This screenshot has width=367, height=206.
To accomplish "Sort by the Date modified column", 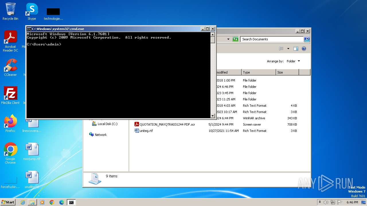I will pyautogui.click(x=229, y=72).
